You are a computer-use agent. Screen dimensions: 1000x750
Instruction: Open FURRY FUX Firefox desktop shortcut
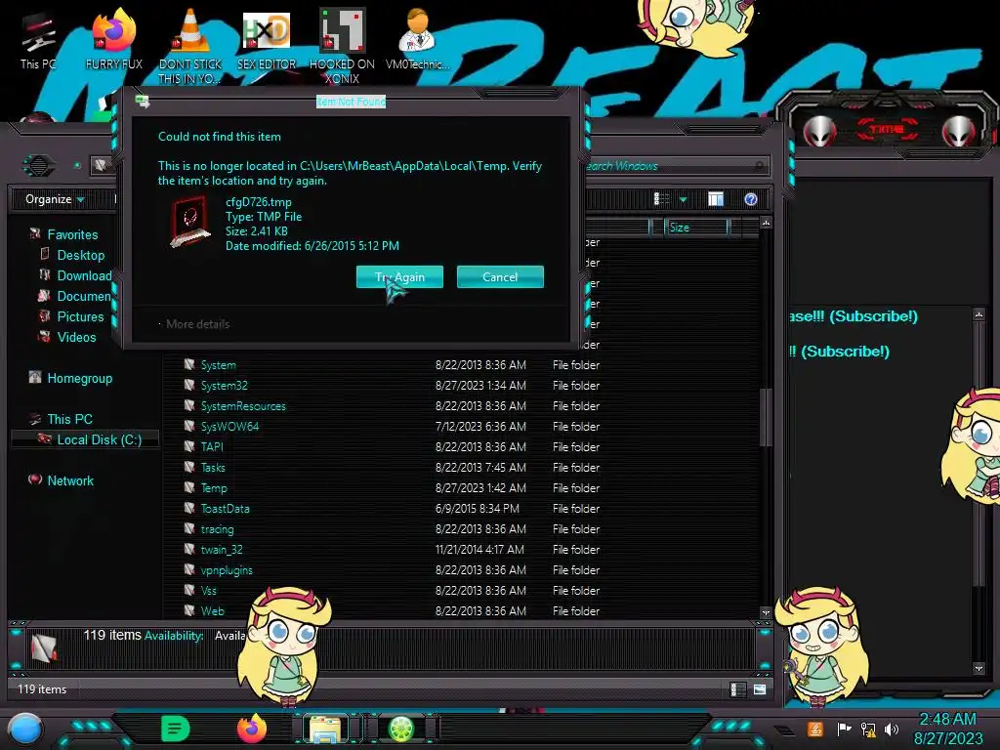tap(113, 38)
